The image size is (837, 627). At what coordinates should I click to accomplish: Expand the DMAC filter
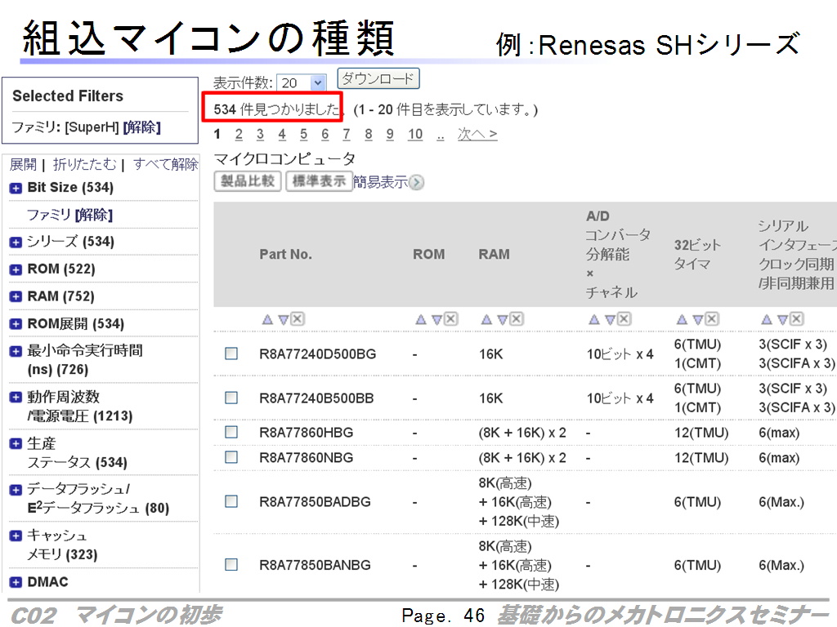click(x=16, y=582)
